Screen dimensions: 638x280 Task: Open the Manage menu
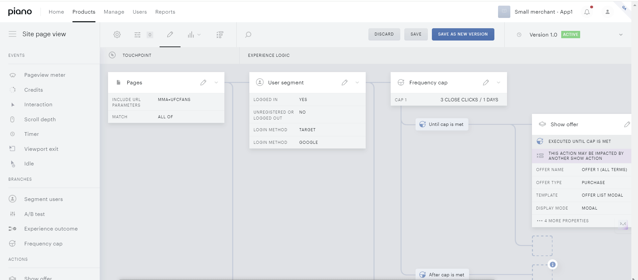[x=114, y=12]
